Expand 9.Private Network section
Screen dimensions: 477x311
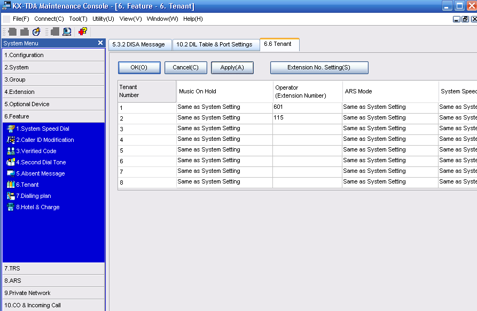coord(53,293)
